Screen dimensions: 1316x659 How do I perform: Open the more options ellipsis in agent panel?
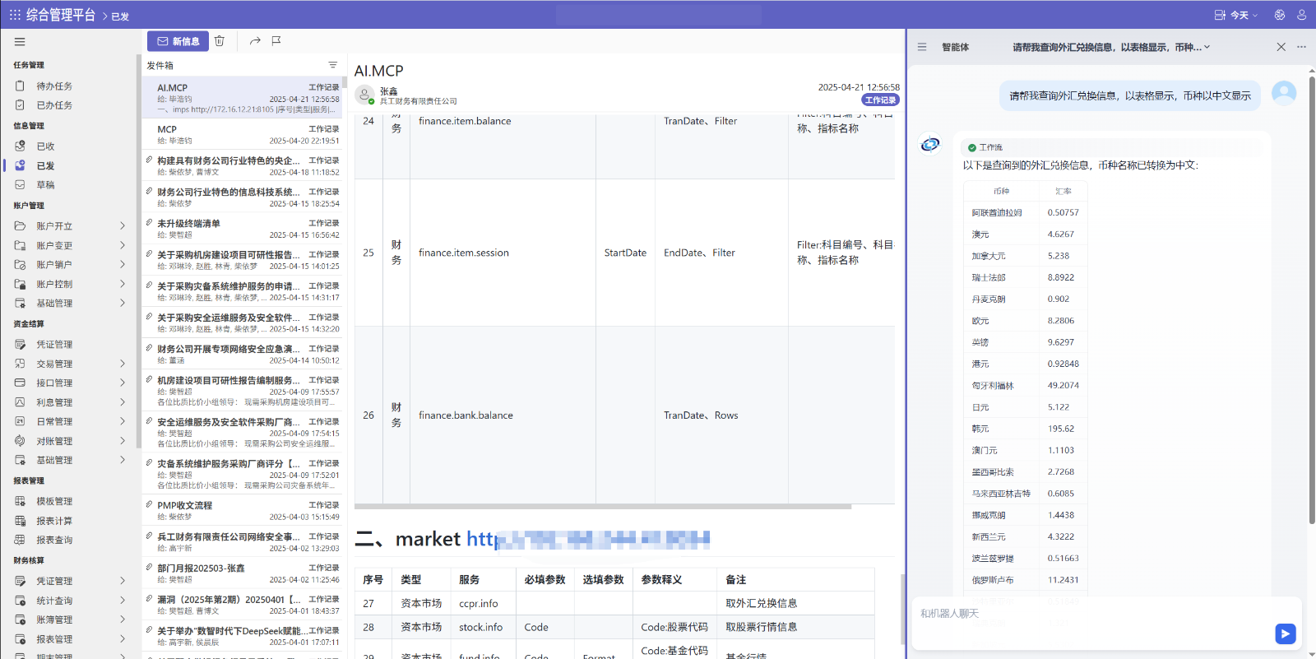point(1301,47)
